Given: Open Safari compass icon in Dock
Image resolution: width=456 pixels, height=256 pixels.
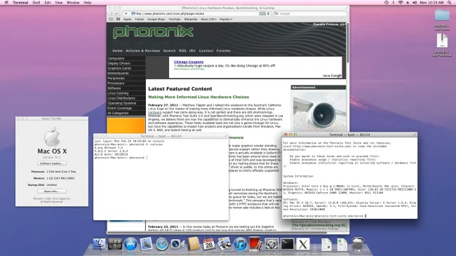Looking at the screenshot, I should click(x=161, y=244).
